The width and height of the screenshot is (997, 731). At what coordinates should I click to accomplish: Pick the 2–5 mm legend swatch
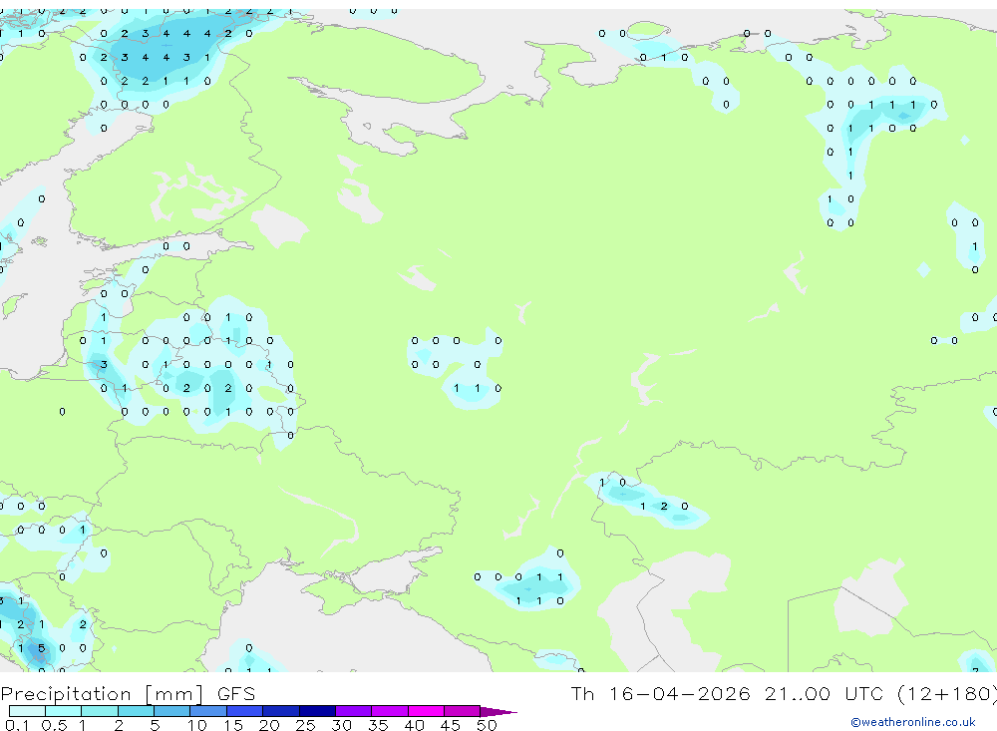(136, 711)
